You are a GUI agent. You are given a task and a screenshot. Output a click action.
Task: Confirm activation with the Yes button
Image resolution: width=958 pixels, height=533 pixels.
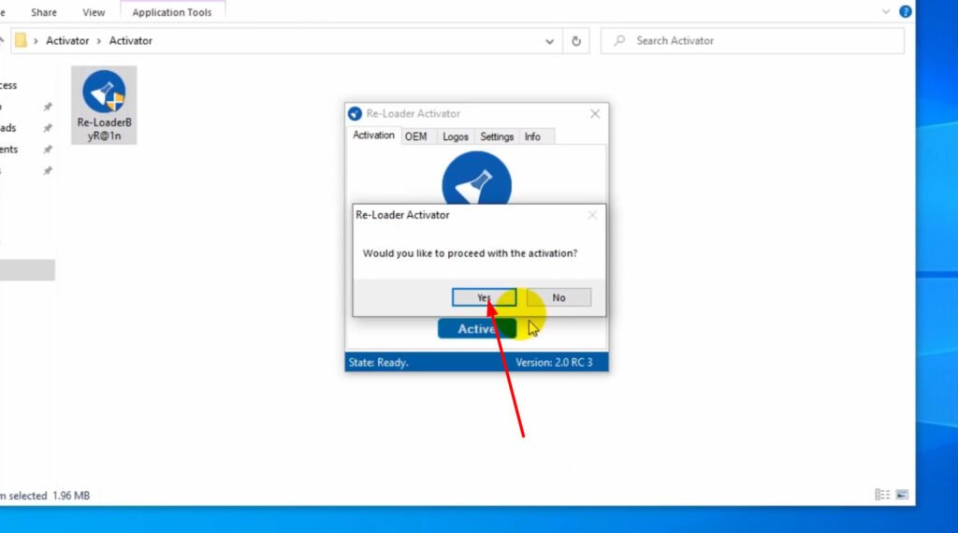484,297
